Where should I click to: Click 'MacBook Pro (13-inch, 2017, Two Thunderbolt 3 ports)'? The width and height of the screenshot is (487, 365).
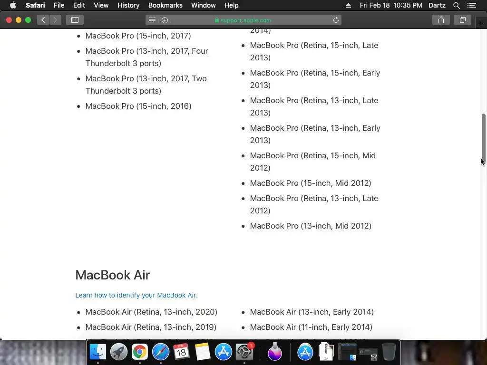[x=146, y=85]
